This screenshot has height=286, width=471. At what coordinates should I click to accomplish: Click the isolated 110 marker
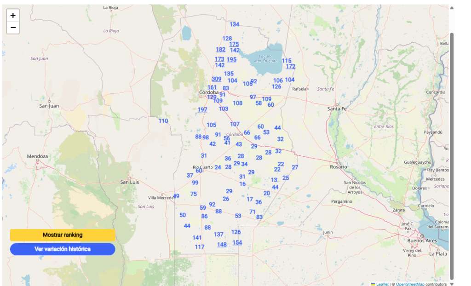pyautogui.click(x=163, y=121)
